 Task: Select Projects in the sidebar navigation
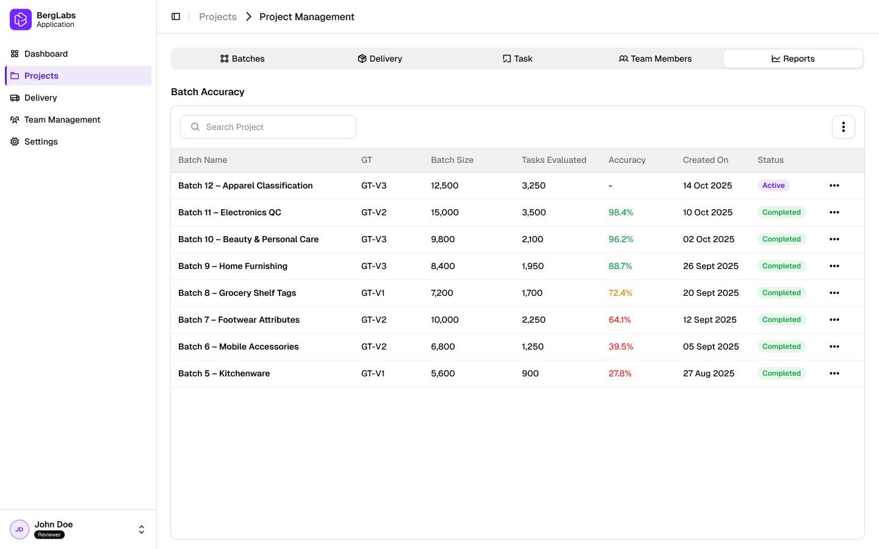point(41,76)
